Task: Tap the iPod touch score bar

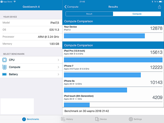Action: pos(77,105)
